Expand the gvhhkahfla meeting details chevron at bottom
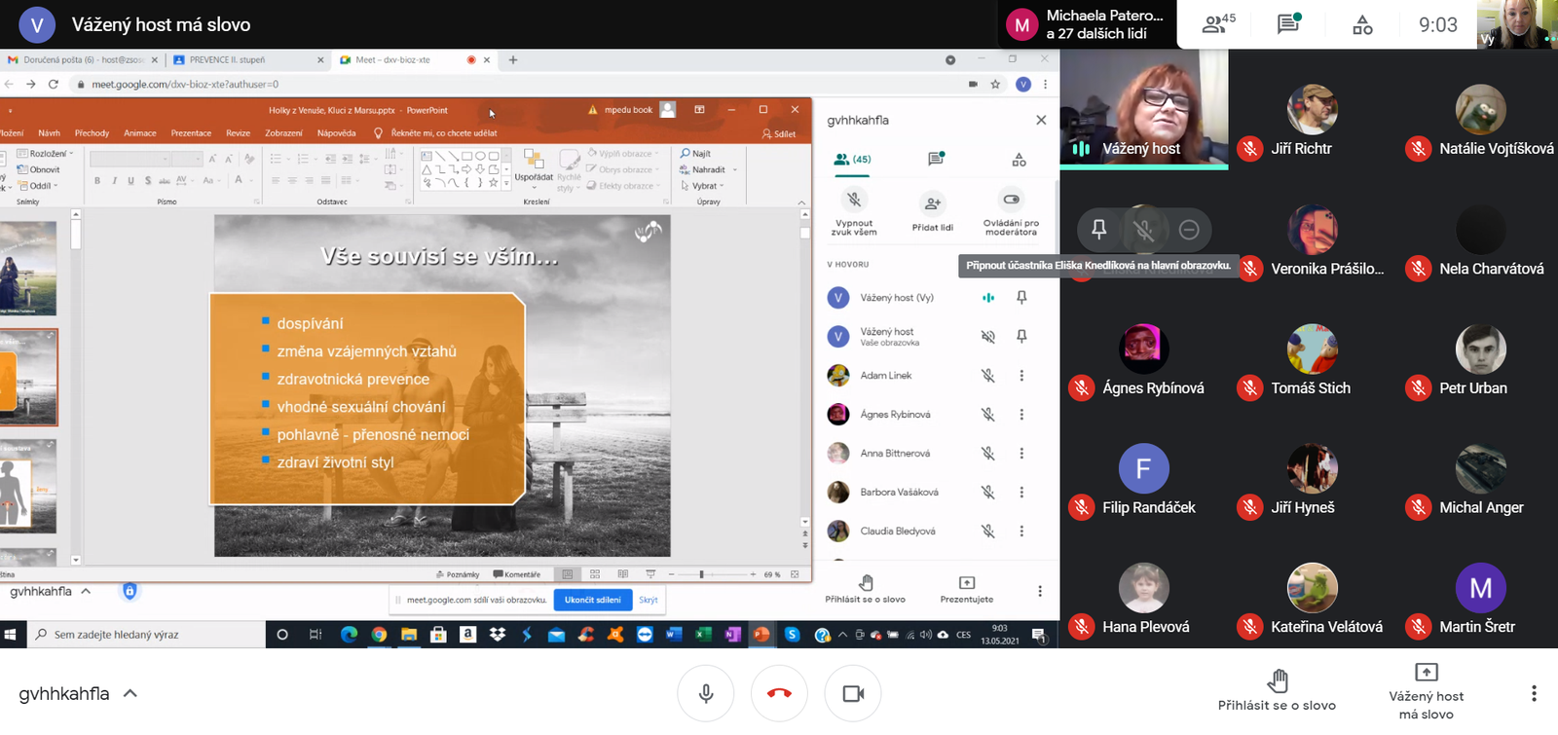1558x735 pixels. 130,693
